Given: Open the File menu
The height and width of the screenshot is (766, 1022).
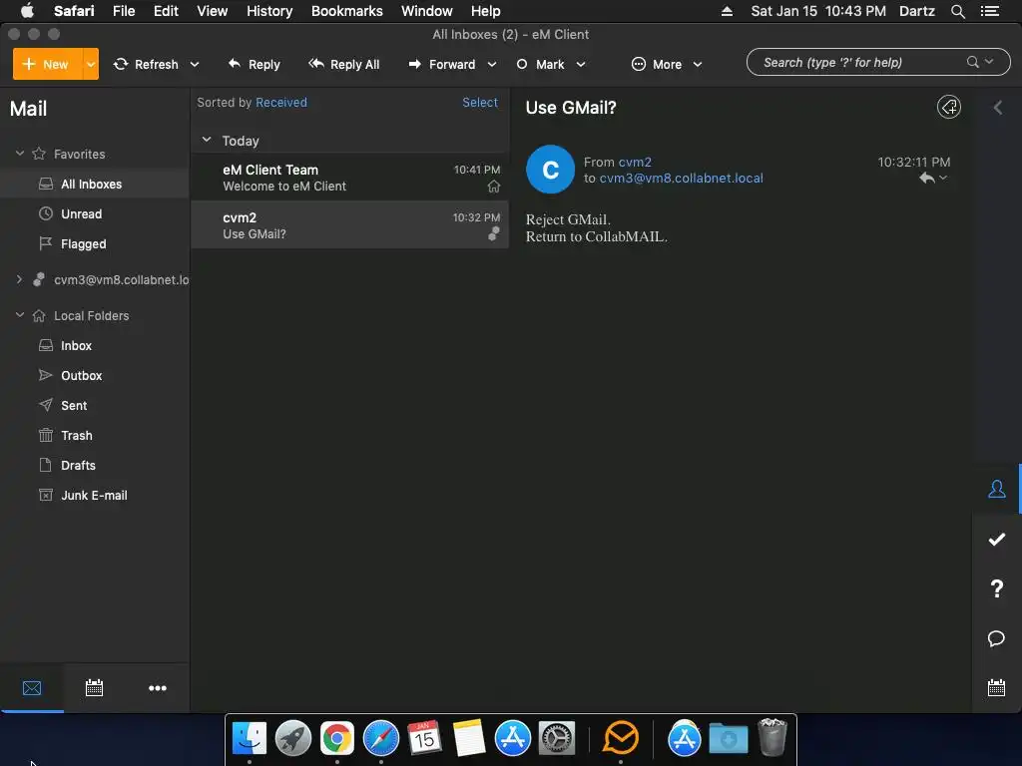Looking at the screenshot, I should 124,11.
